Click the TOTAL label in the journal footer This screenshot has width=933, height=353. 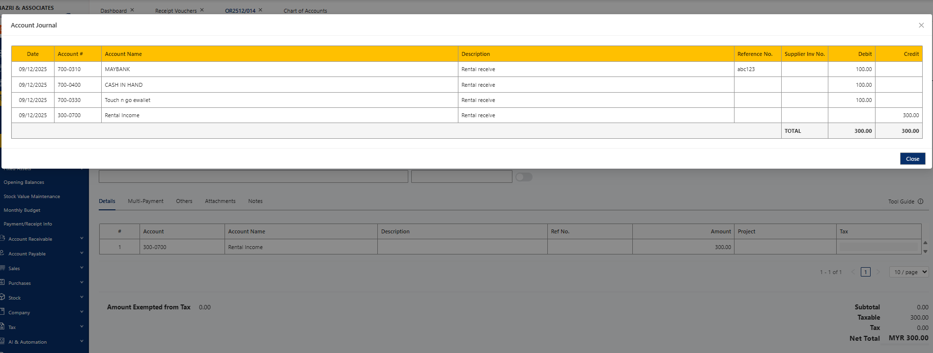pos(792,131)
